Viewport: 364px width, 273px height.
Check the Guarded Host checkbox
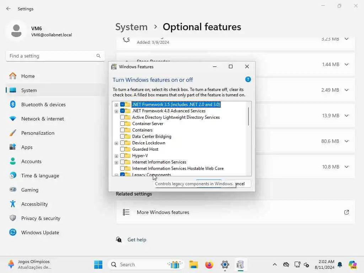122,149
